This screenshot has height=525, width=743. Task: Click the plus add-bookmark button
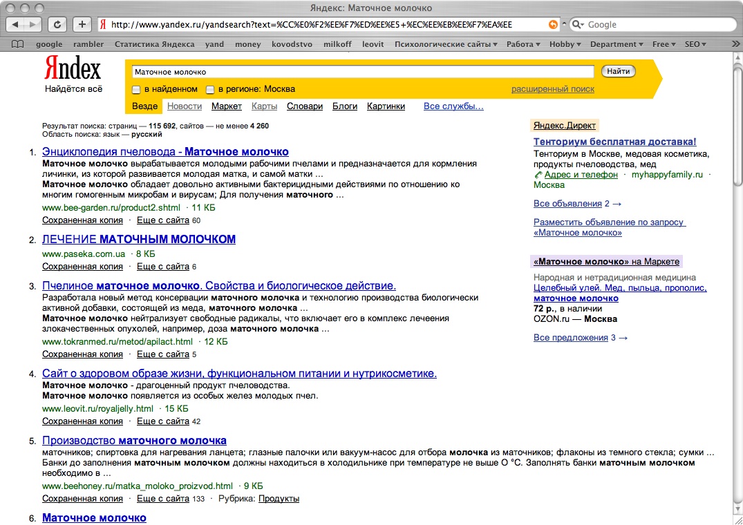pyautogui.click(x=82, y=24)
